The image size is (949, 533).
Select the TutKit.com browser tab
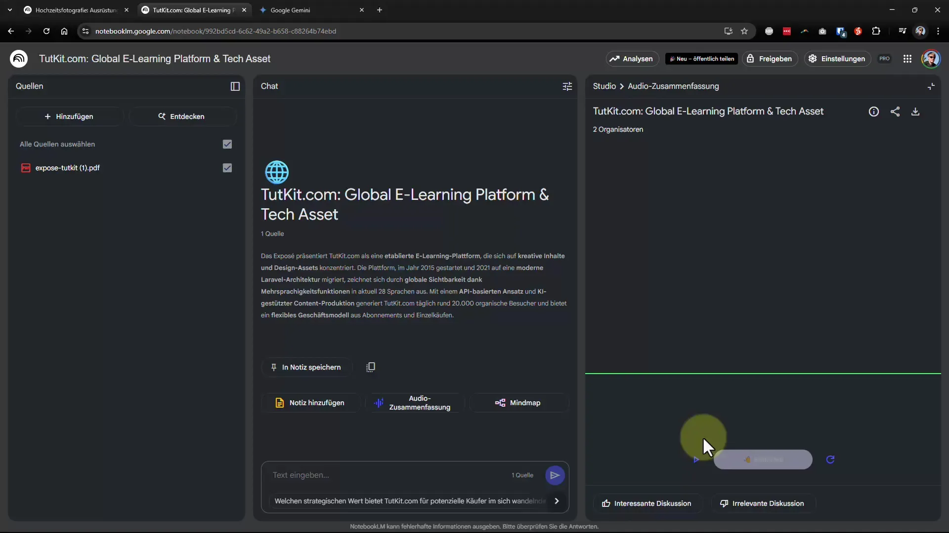[194, 10]
